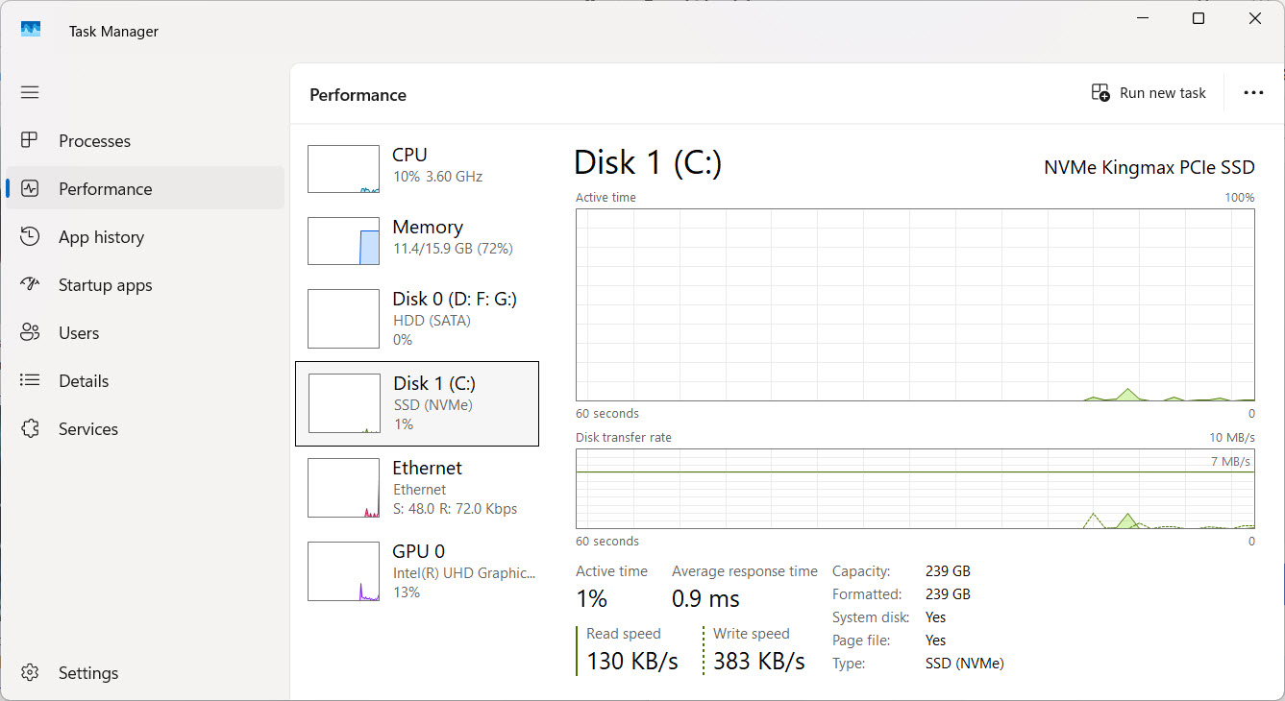The image size is (1285, 701).
Task: Open App history from the sidebar
Action: (30, 236)
